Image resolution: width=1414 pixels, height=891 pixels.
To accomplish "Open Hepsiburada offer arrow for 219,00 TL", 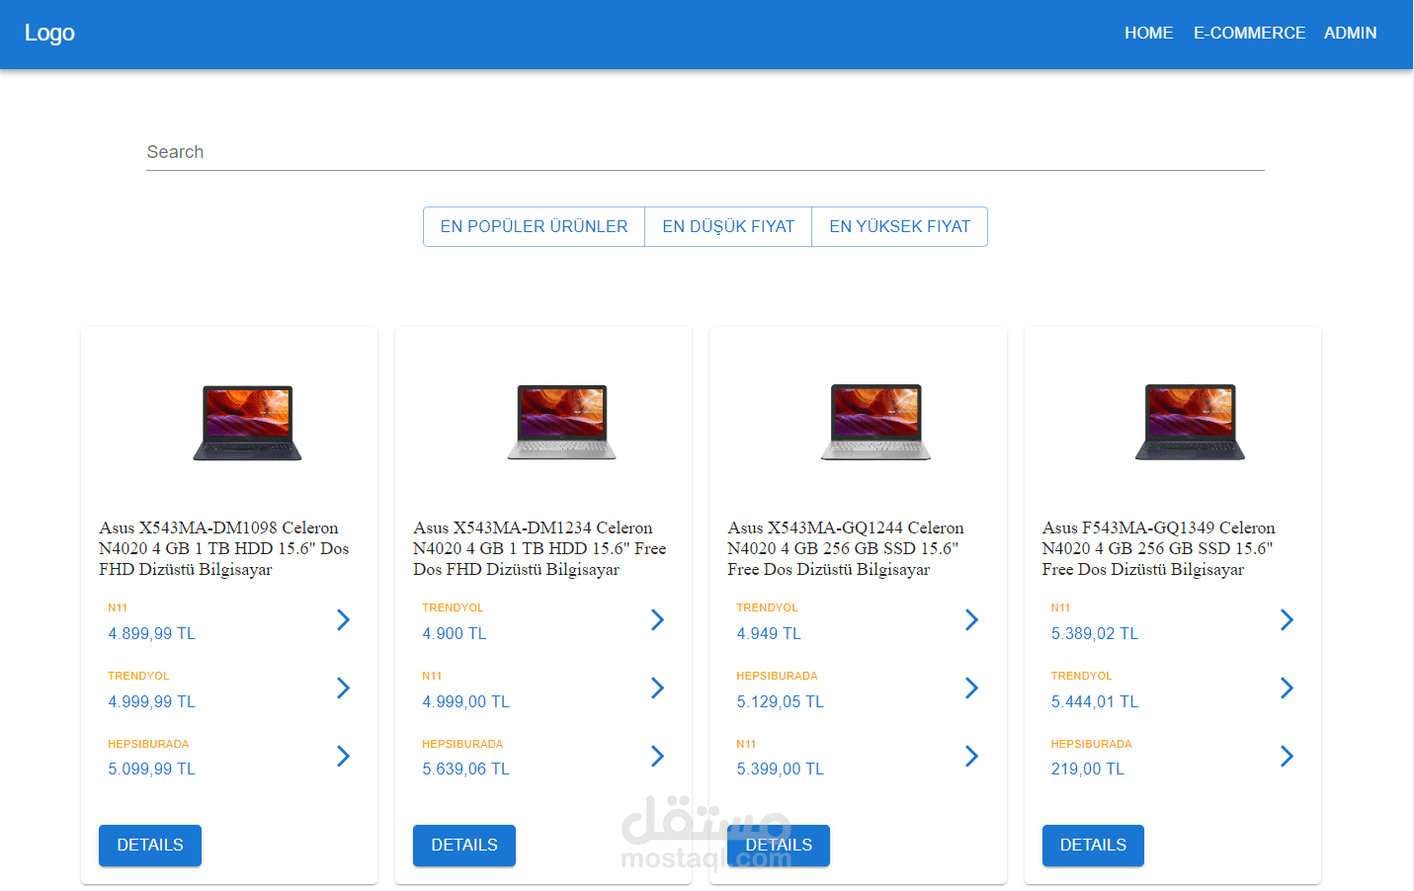I will click(x=1287, y=757).
